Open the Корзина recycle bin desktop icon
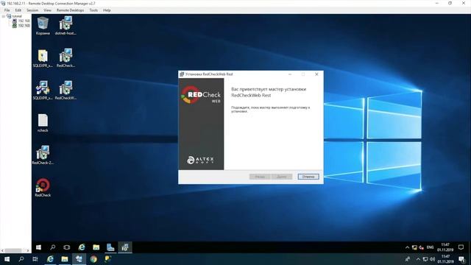The height and width of the screenshot is (265, 471). tap(43, 26)
